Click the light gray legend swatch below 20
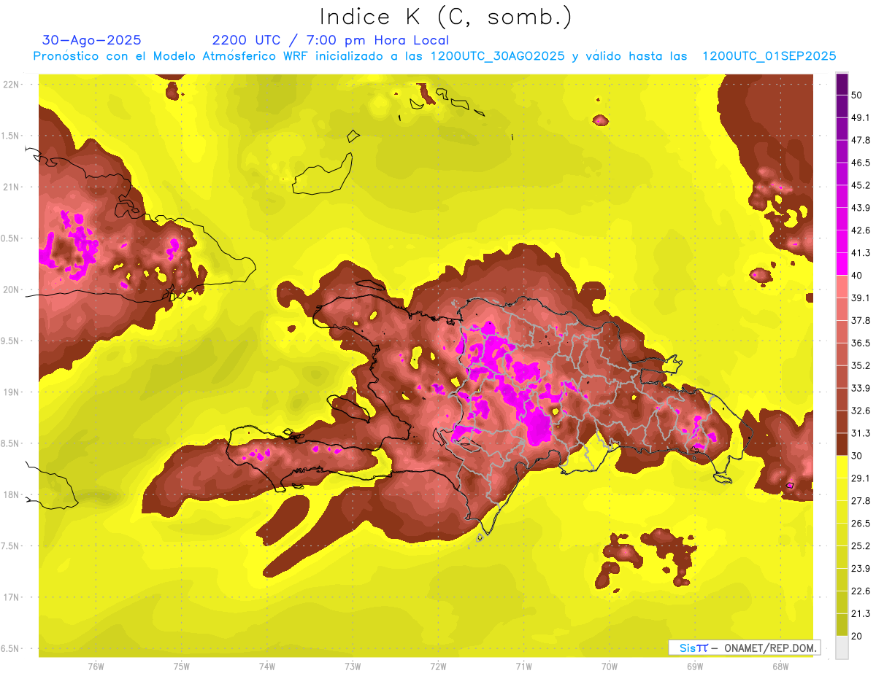This screenshot has width=876, height=676. tap(842, 647)
